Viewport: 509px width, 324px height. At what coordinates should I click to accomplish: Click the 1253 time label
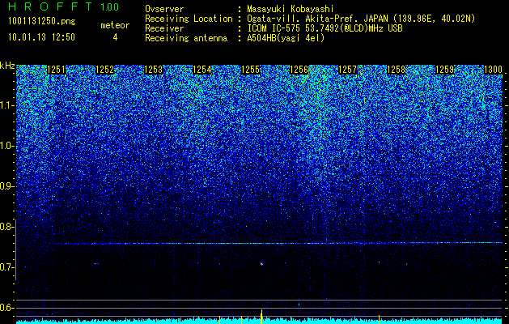tap(153, 70)
